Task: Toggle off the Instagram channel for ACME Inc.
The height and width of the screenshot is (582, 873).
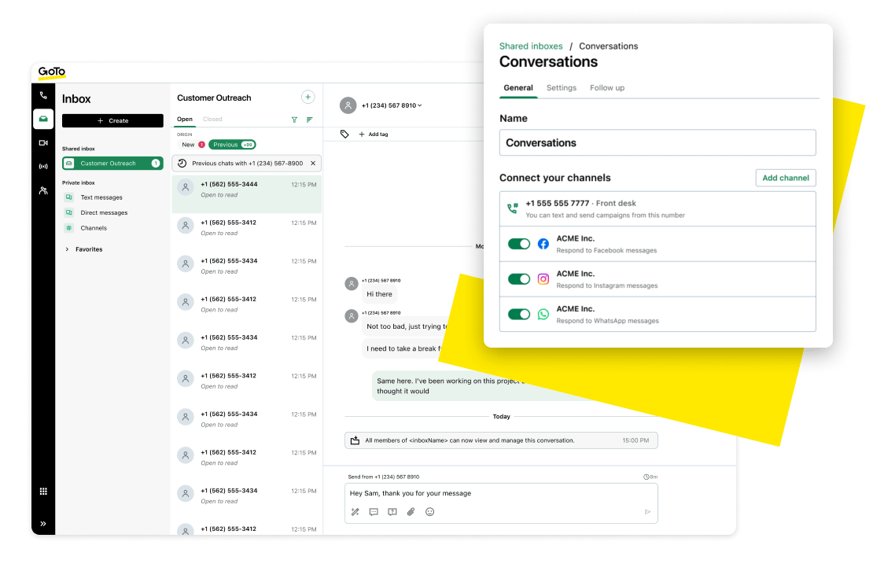Action: (519, 279)
